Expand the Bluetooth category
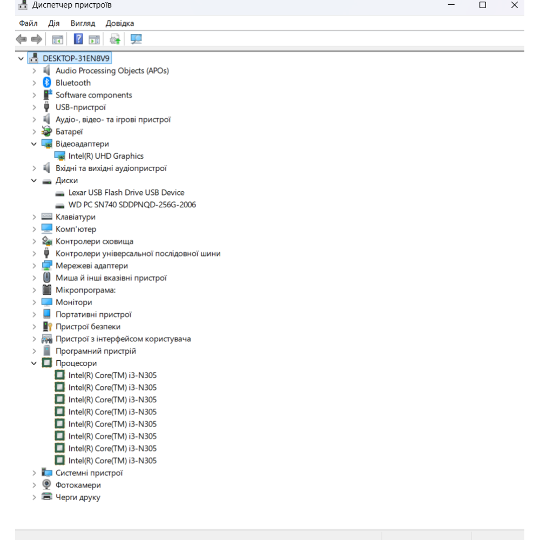This screenshot has height=540, width=540. [33, 83]
